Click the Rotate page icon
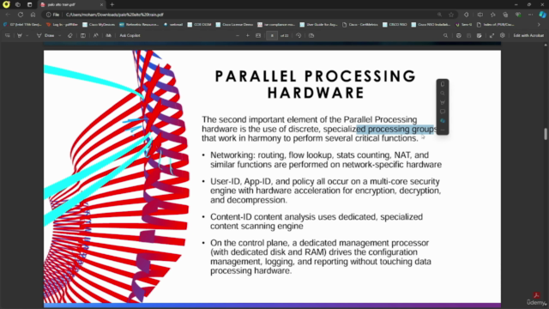549x309 pixels. pyautogui.click(x=299, y=35)
